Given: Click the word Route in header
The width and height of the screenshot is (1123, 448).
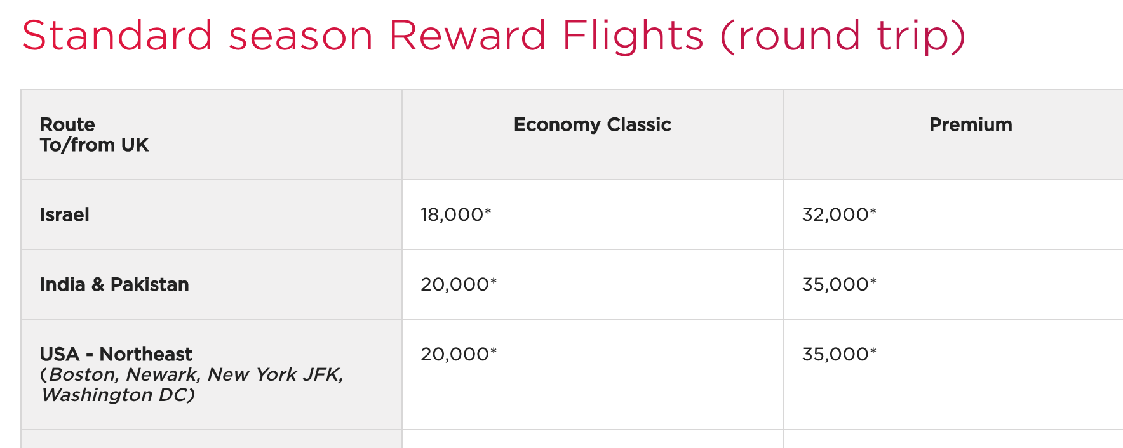Looking at the screenshot, I should [x=67, y=124].
